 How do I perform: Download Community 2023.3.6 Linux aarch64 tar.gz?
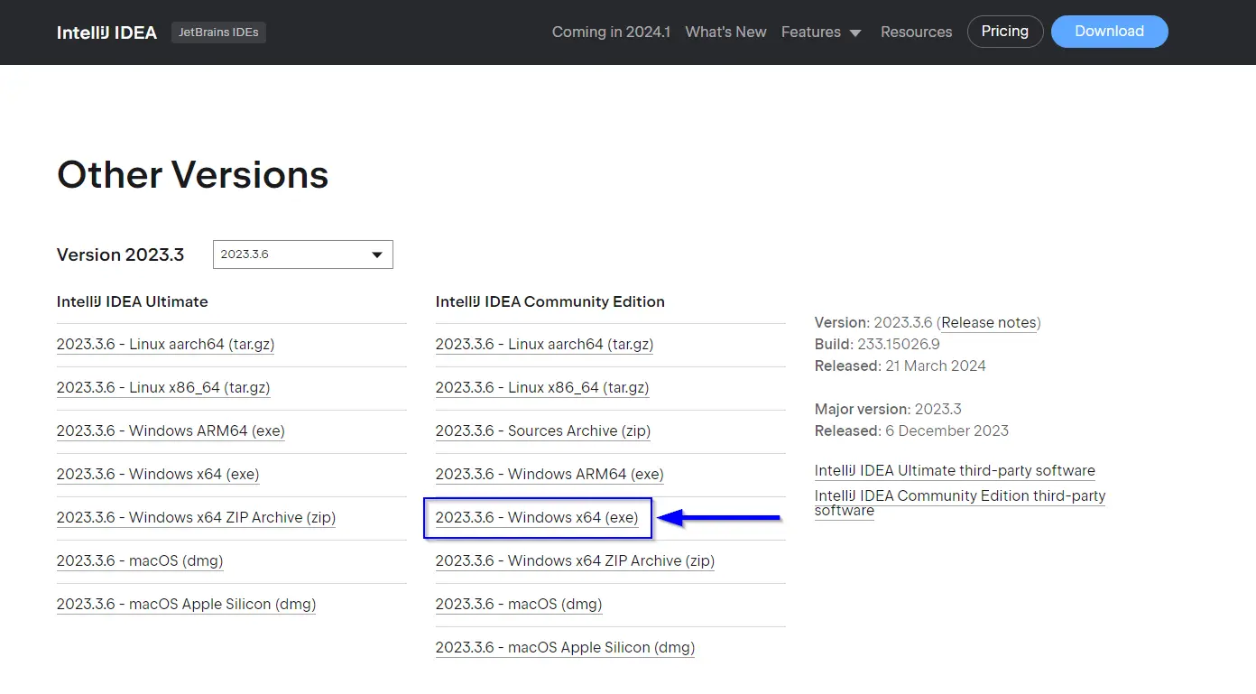click(544, 344)
